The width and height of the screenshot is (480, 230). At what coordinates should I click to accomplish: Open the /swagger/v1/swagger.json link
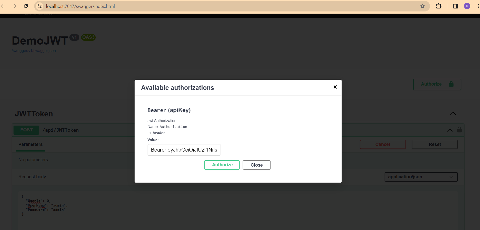[34, 51]
